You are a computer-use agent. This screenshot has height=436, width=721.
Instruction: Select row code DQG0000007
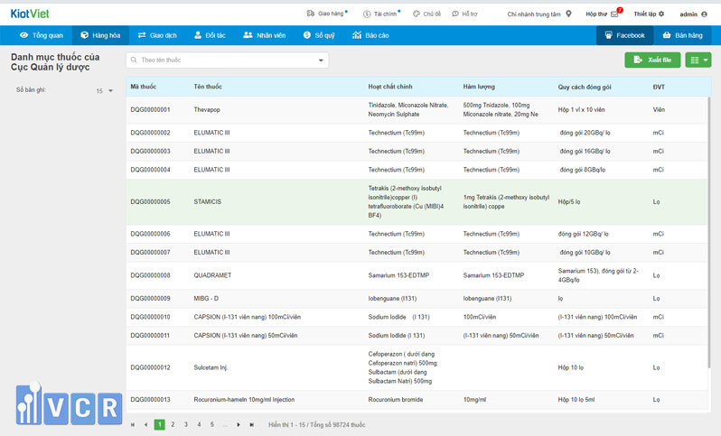150,252
